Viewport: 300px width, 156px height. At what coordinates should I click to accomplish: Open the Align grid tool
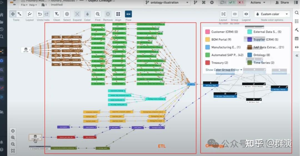(118, 14)
